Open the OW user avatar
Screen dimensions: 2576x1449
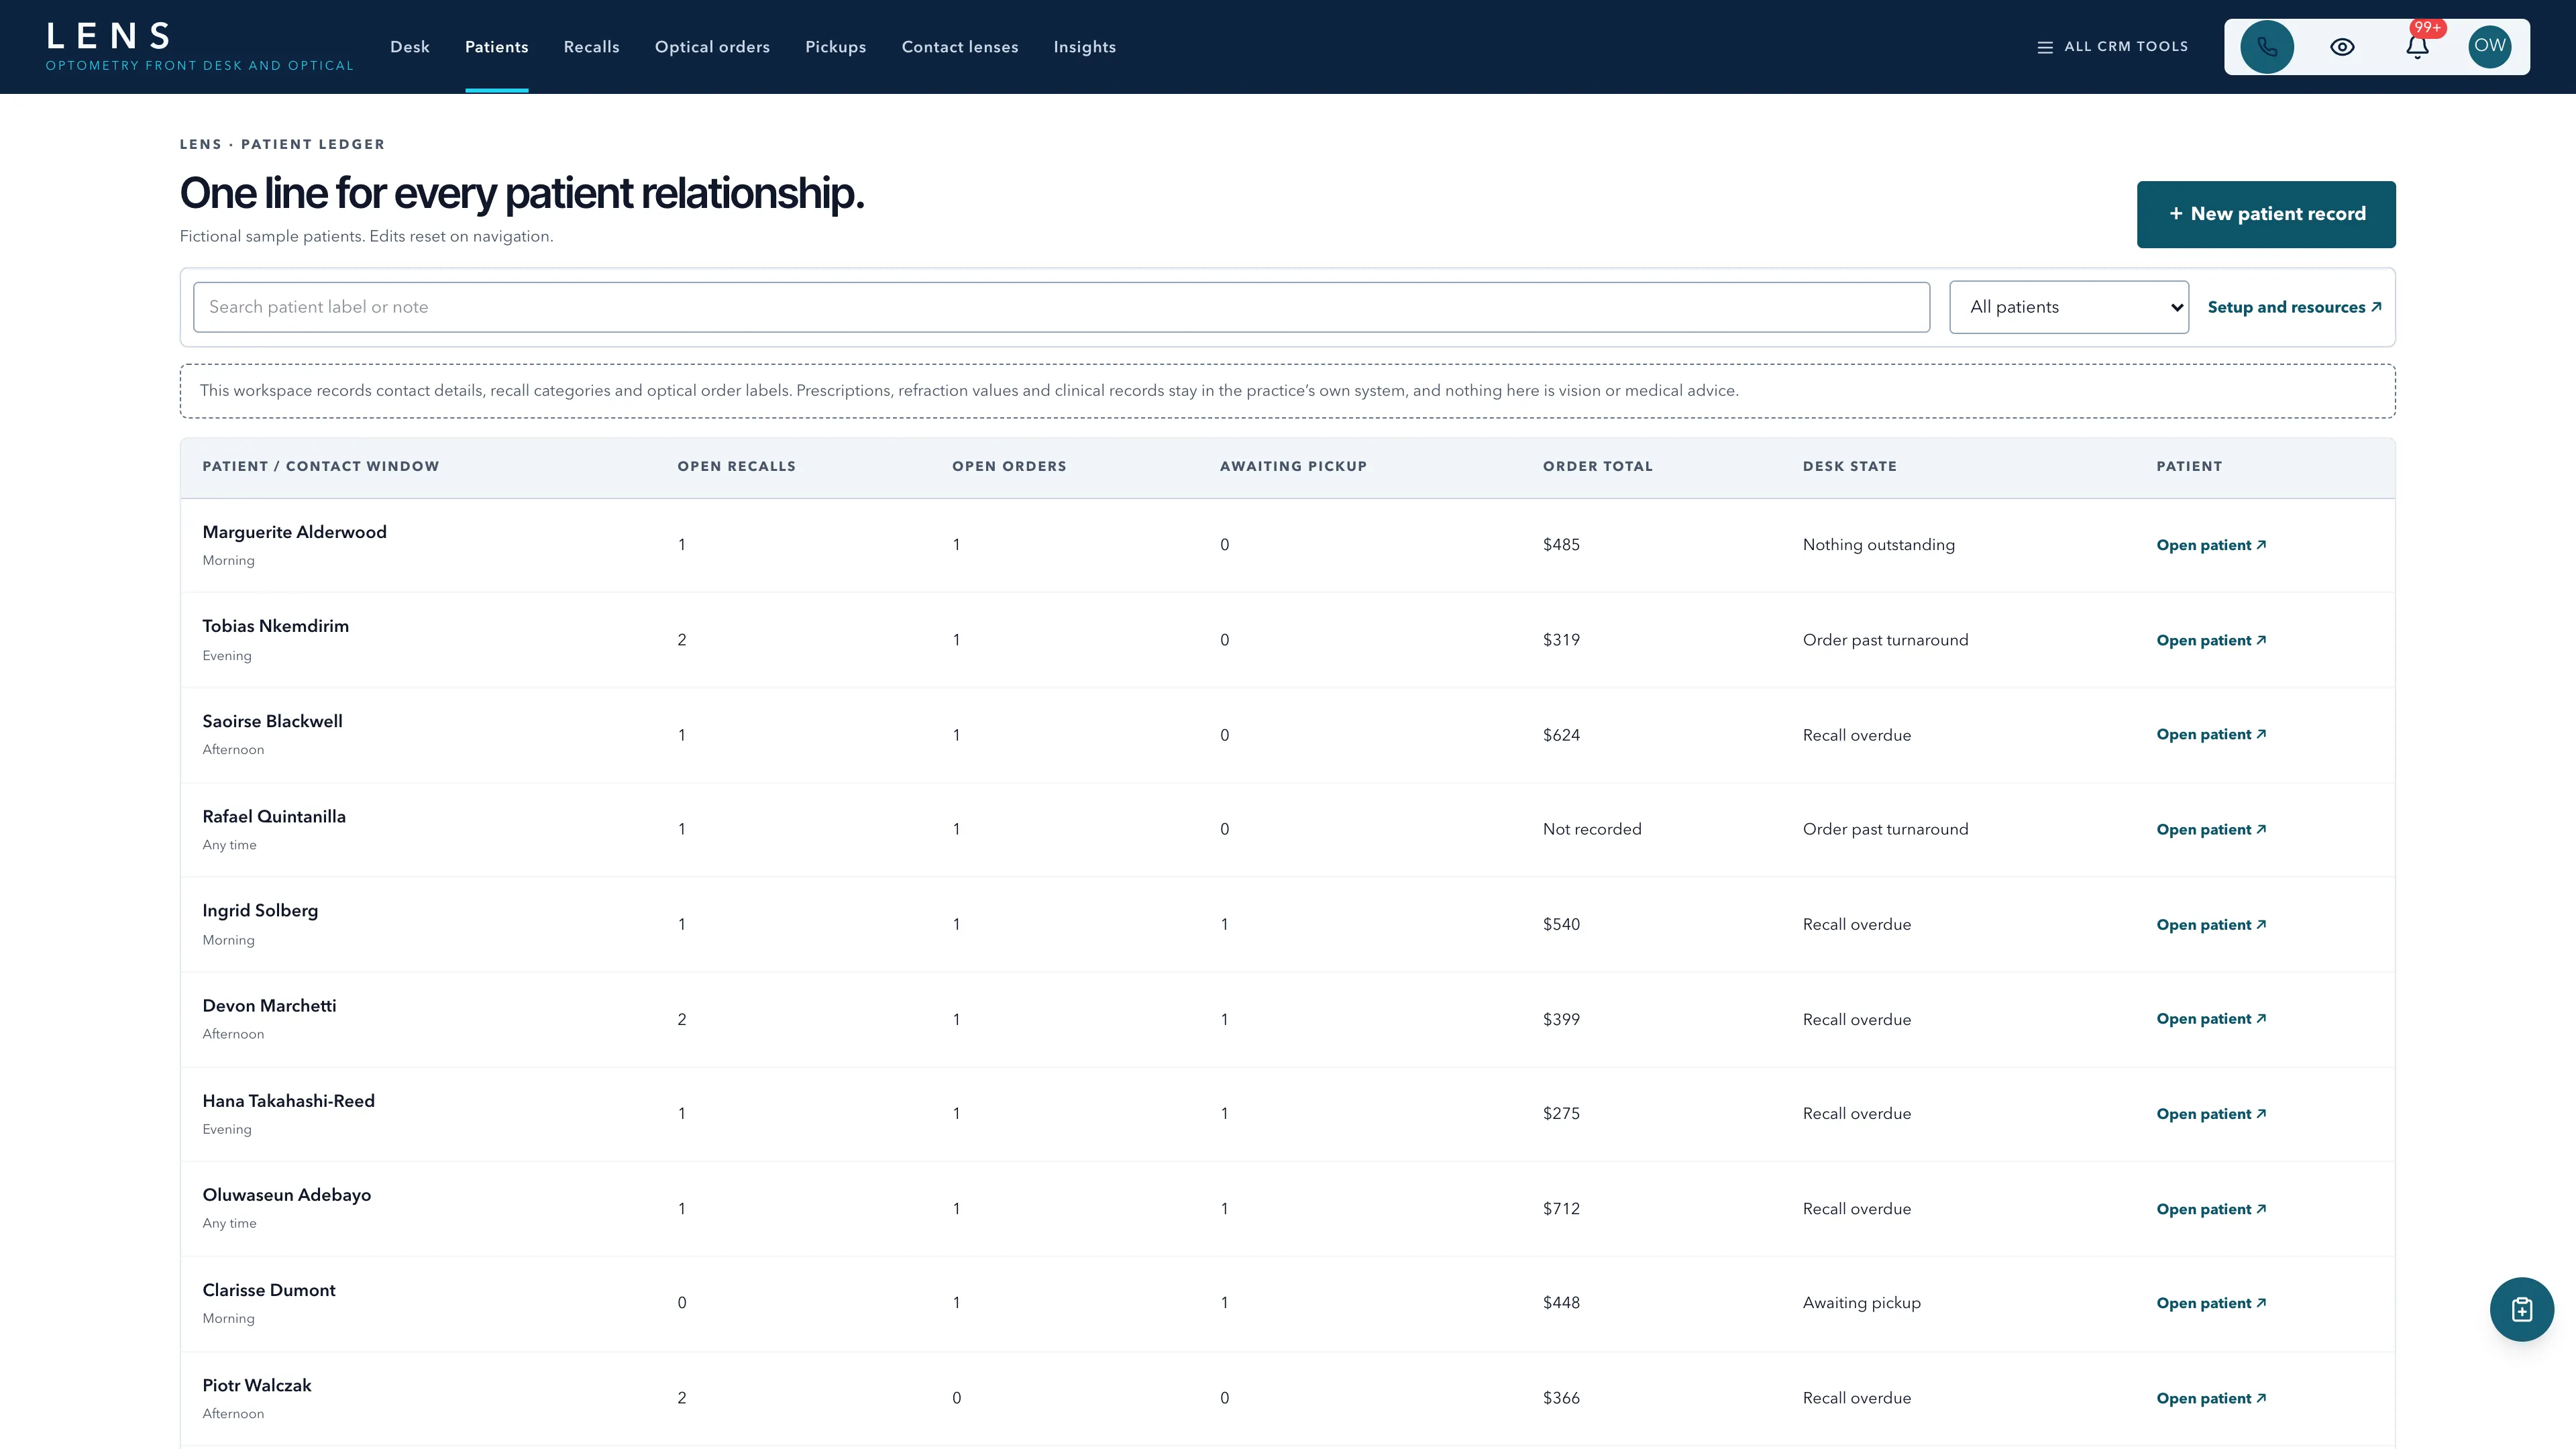coord(2489,47)
